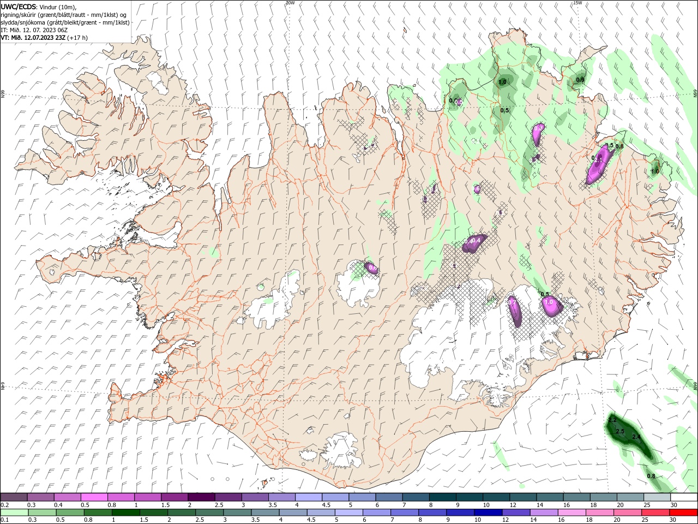Click the '0.2' label on the snow scale
This screenshot has height=524, width=698.
pos(5,505)
